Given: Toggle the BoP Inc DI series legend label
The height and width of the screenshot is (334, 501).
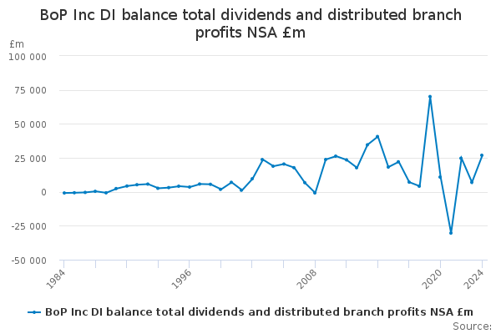Looking at the screenshot, I should click(259, 312).
